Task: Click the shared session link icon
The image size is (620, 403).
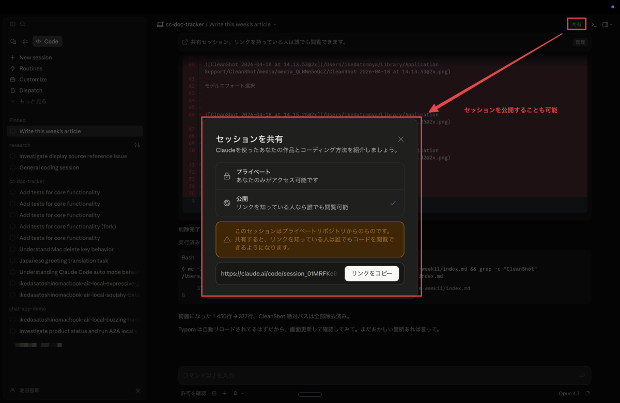Action: point(185,42)
